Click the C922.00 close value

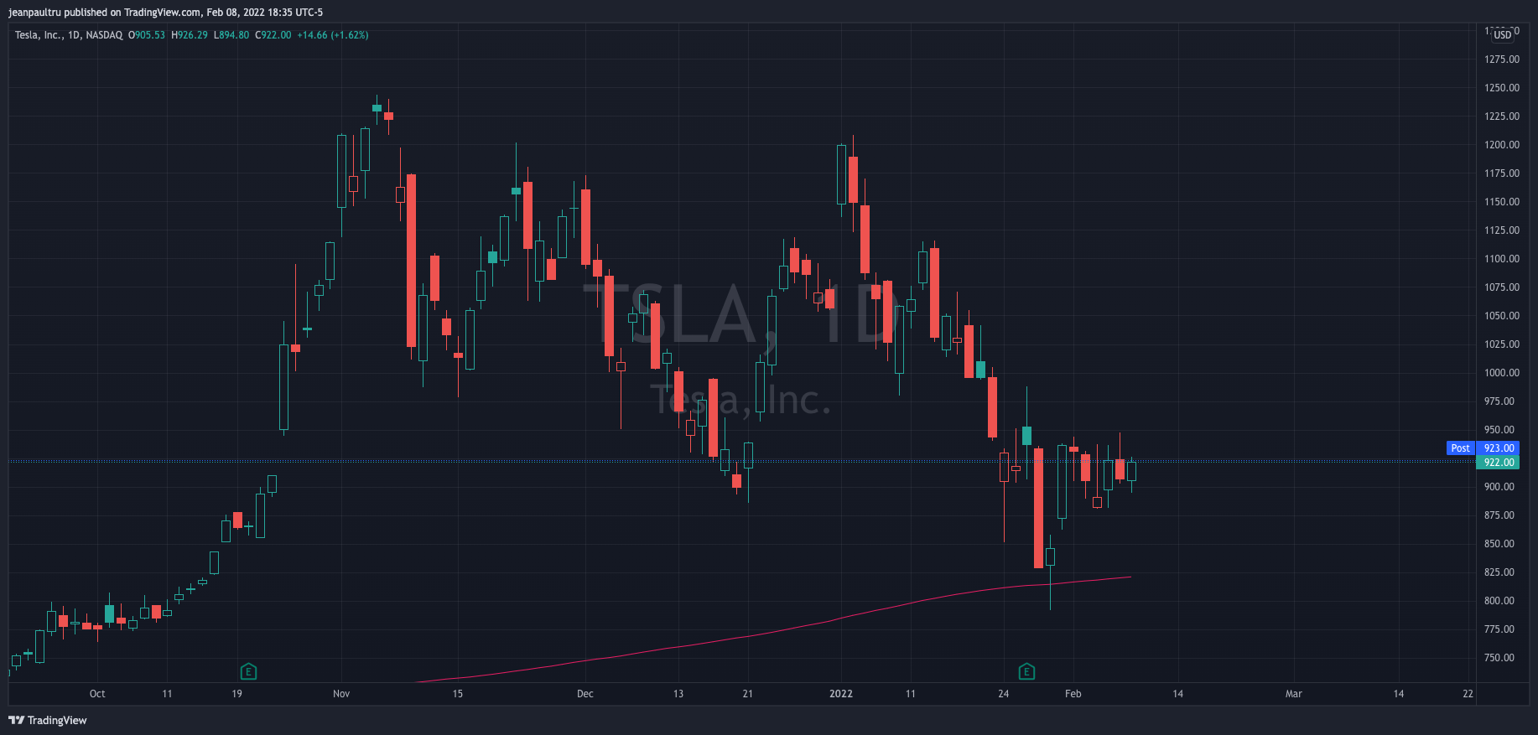(x=273, y=35)
